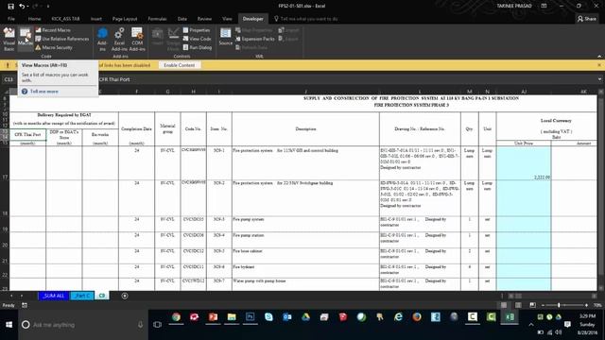
Task: Show hidden system tray icons
Action: pos(531,325)
